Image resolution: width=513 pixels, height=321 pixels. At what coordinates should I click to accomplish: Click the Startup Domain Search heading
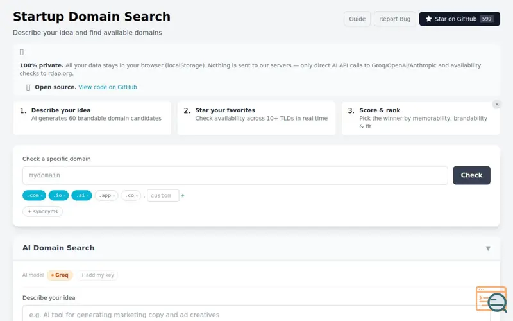[x=92, y=17]
